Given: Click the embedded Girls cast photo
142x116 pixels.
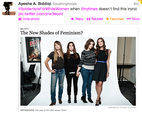Looking at the screenshot, I should point(78,71).
